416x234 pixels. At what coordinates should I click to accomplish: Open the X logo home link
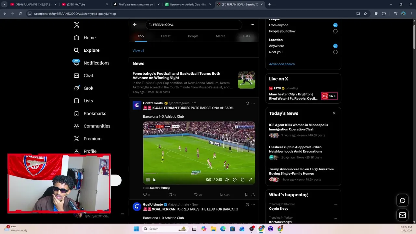(76, 25)
